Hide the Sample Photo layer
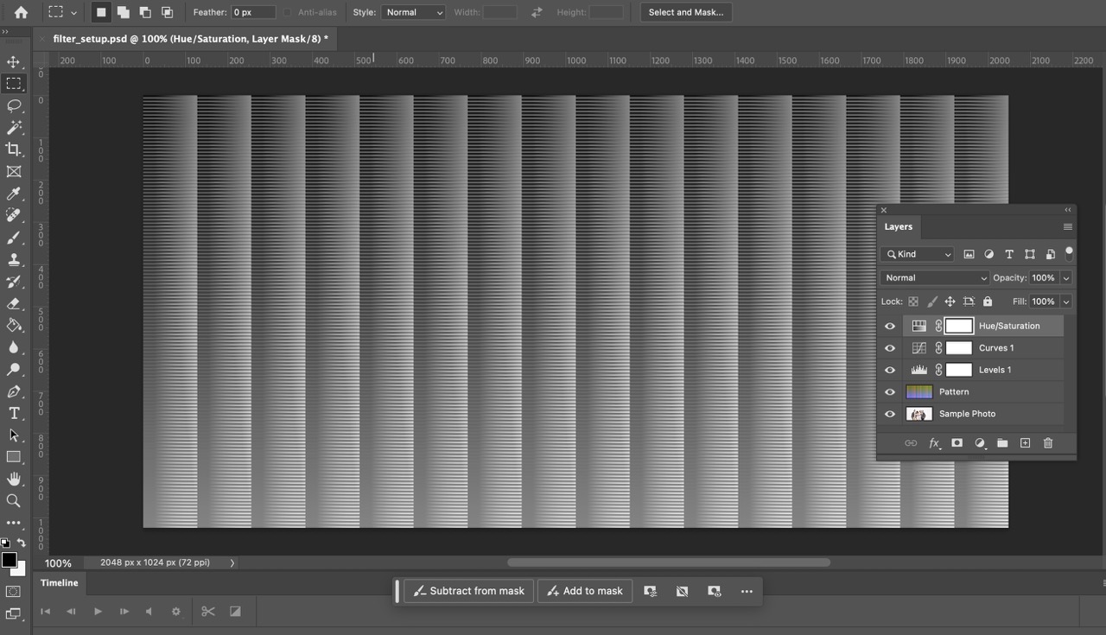Screen dimensions: 1106x635 (890, 414)
